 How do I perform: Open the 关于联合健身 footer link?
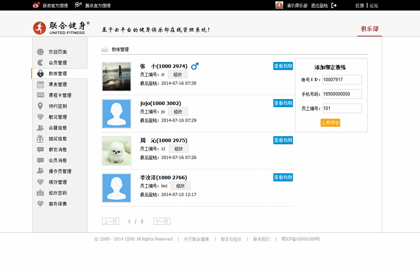coord(196,239)
